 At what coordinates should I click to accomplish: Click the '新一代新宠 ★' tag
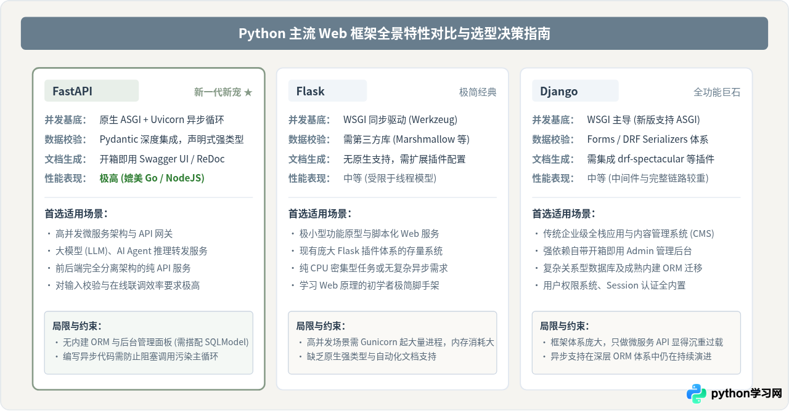(223, 92)
